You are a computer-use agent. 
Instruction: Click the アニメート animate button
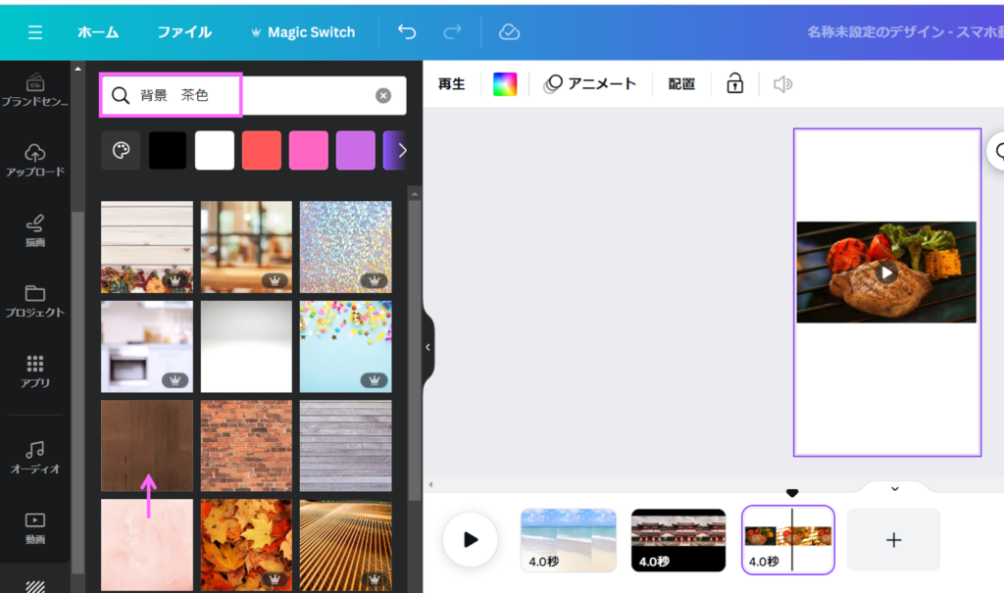590,84
